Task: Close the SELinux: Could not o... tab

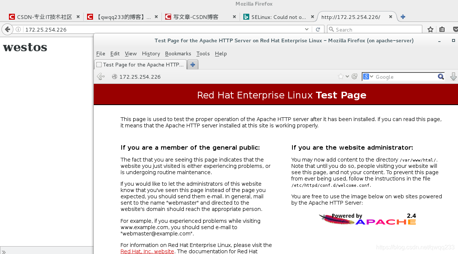Action: 312,17
